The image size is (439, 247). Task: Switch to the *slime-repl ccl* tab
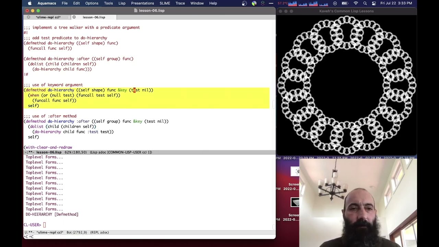(48, 17)
